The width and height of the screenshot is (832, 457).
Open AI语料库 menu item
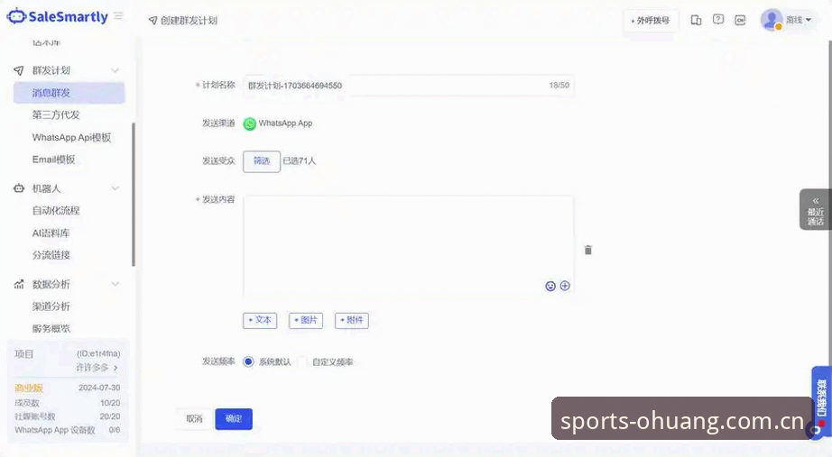click(x=51, y=233)
